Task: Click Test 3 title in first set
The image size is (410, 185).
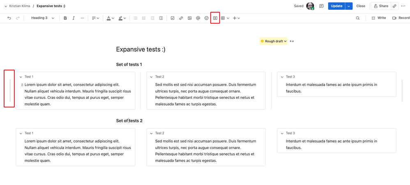Action: coord(290,77)
